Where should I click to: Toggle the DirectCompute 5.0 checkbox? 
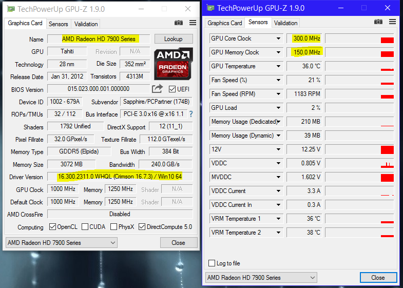142,226
